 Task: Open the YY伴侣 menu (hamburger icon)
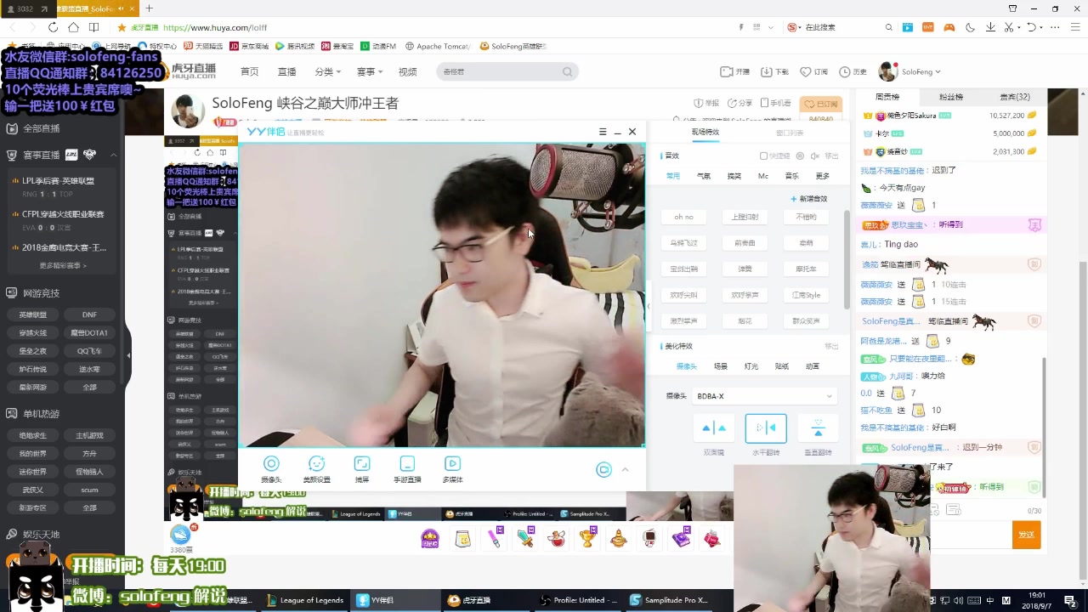[603, 132]
